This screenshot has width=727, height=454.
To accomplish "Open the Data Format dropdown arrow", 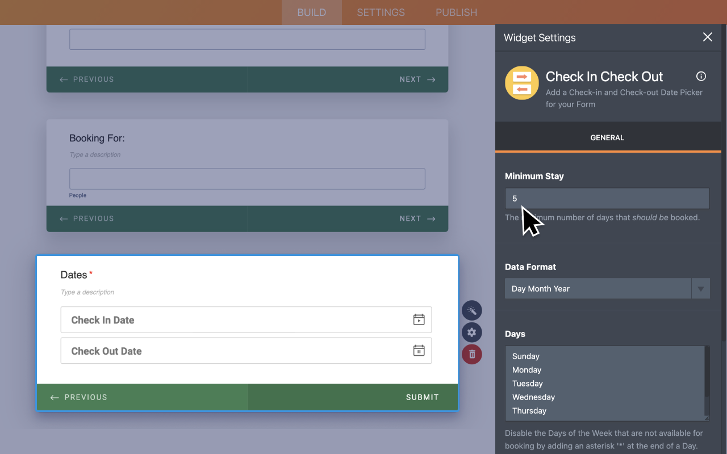I will (701, 288).
